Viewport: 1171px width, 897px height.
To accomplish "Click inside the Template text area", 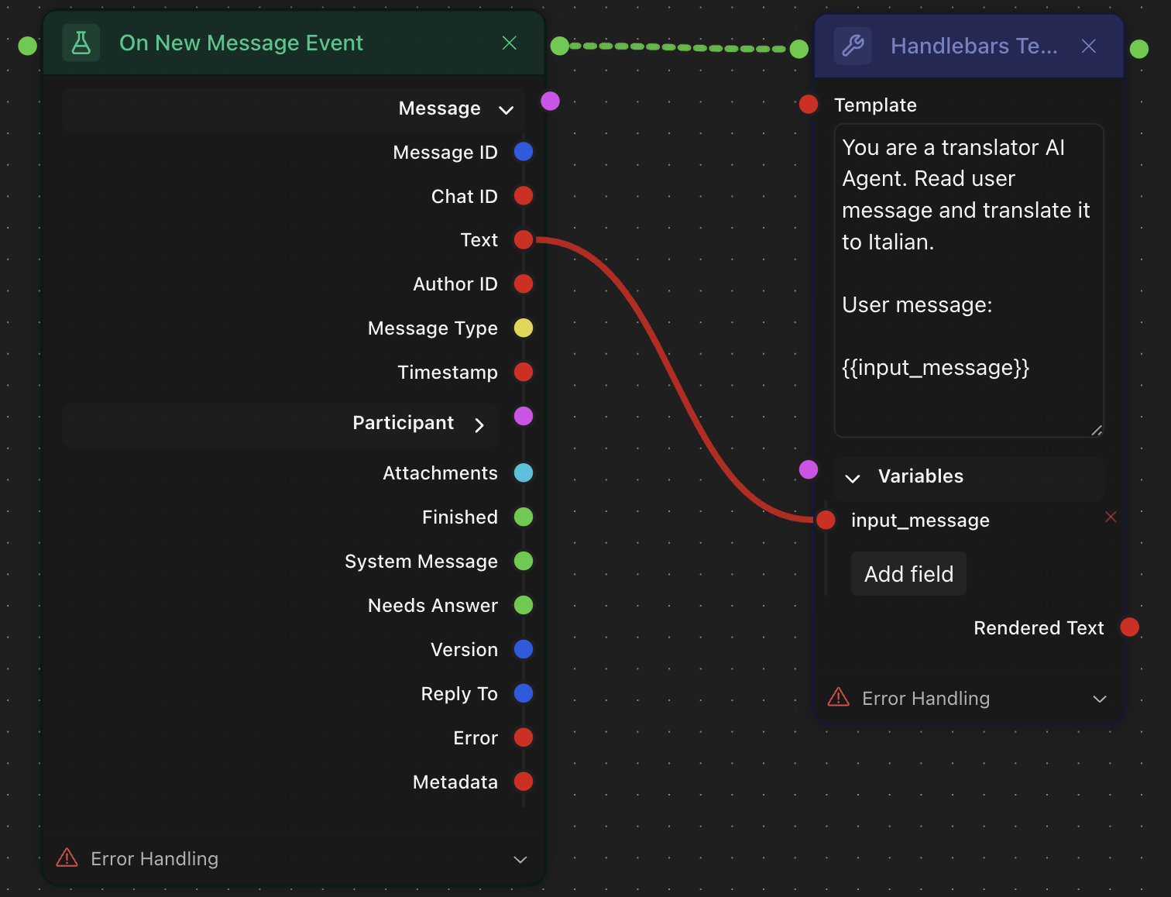I will (x=968, y=279).
